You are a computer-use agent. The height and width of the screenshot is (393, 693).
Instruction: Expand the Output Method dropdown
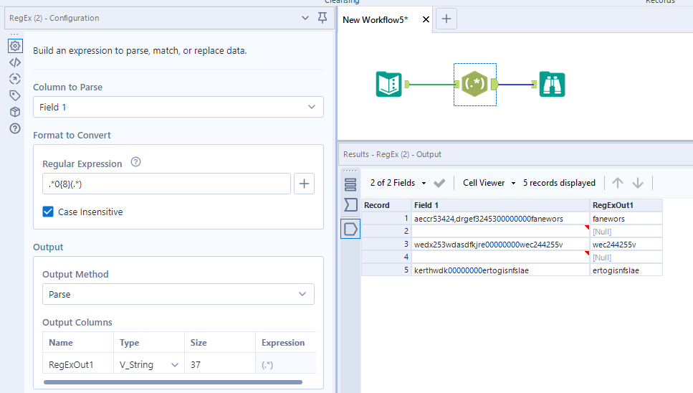(x=178, y=294)
